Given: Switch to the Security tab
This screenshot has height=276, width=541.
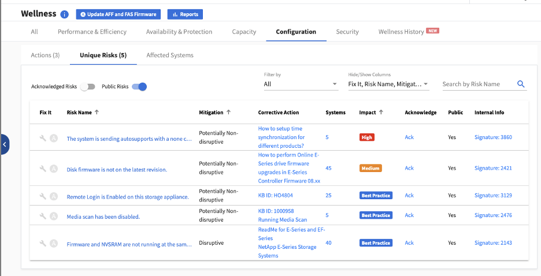Looking at the screenshot, I should [347, 32].
